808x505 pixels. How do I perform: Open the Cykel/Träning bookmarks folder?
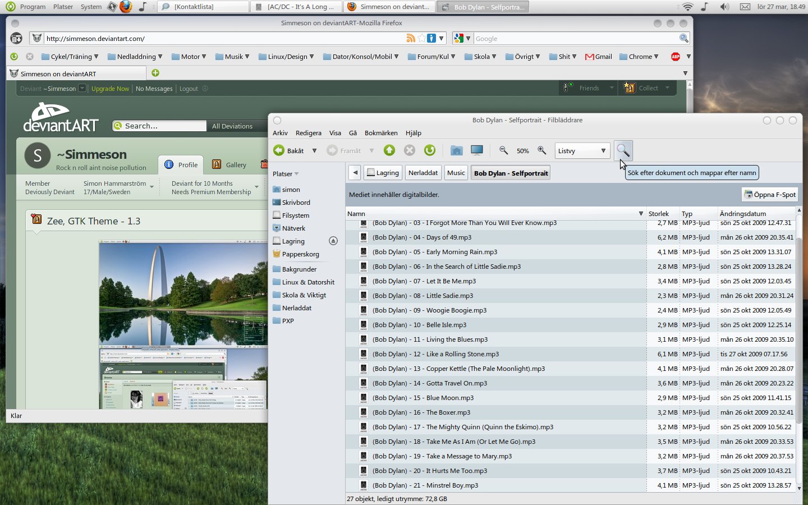click(70, 57)
